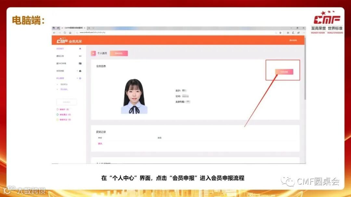351x197 pixels.
Task: Select the yellow circle review status
Action: coord(64,120)
